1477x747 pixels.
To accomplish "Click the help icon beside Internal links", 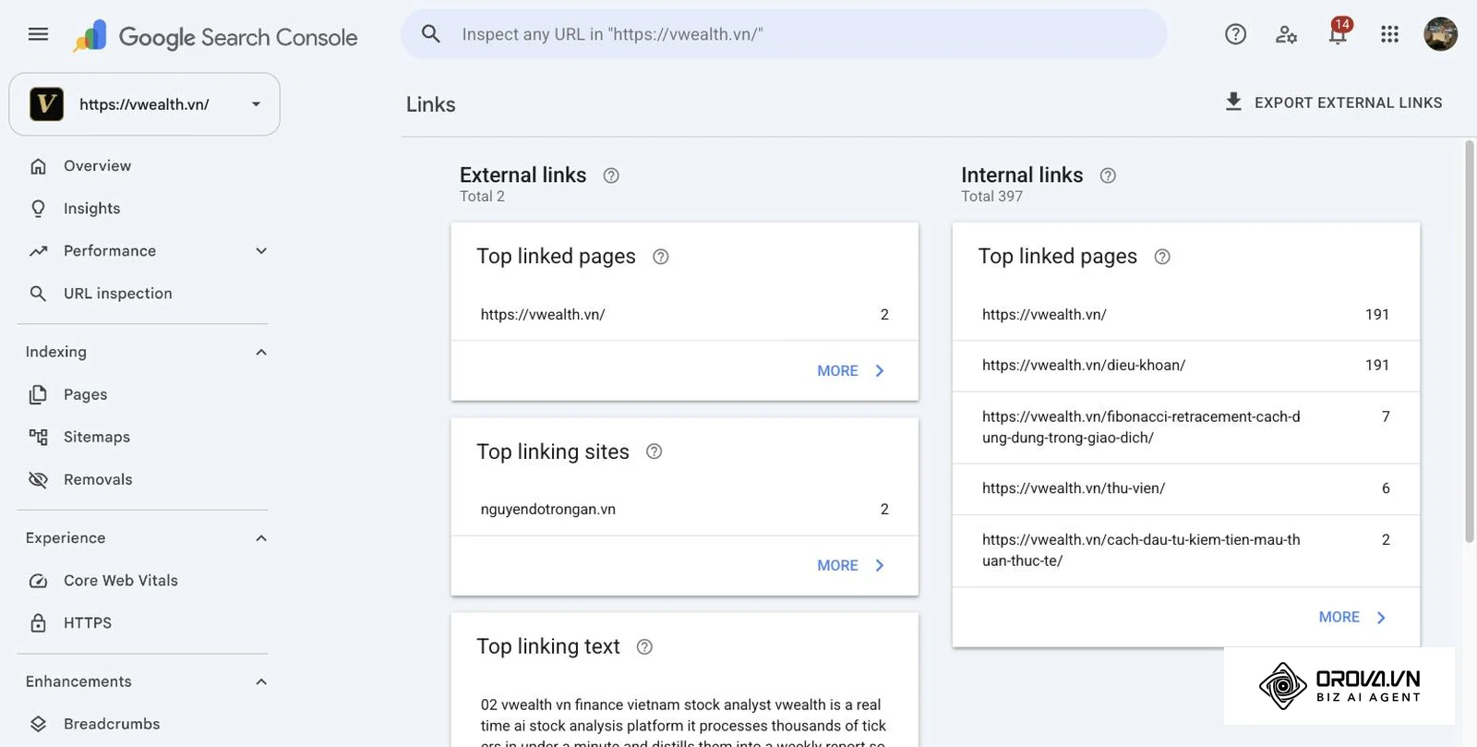I will pos(1108,175).
